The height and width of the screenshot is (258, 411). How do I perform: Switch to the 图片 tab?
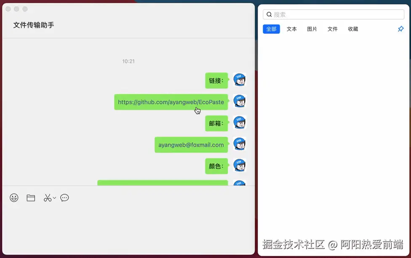(312, 29)
